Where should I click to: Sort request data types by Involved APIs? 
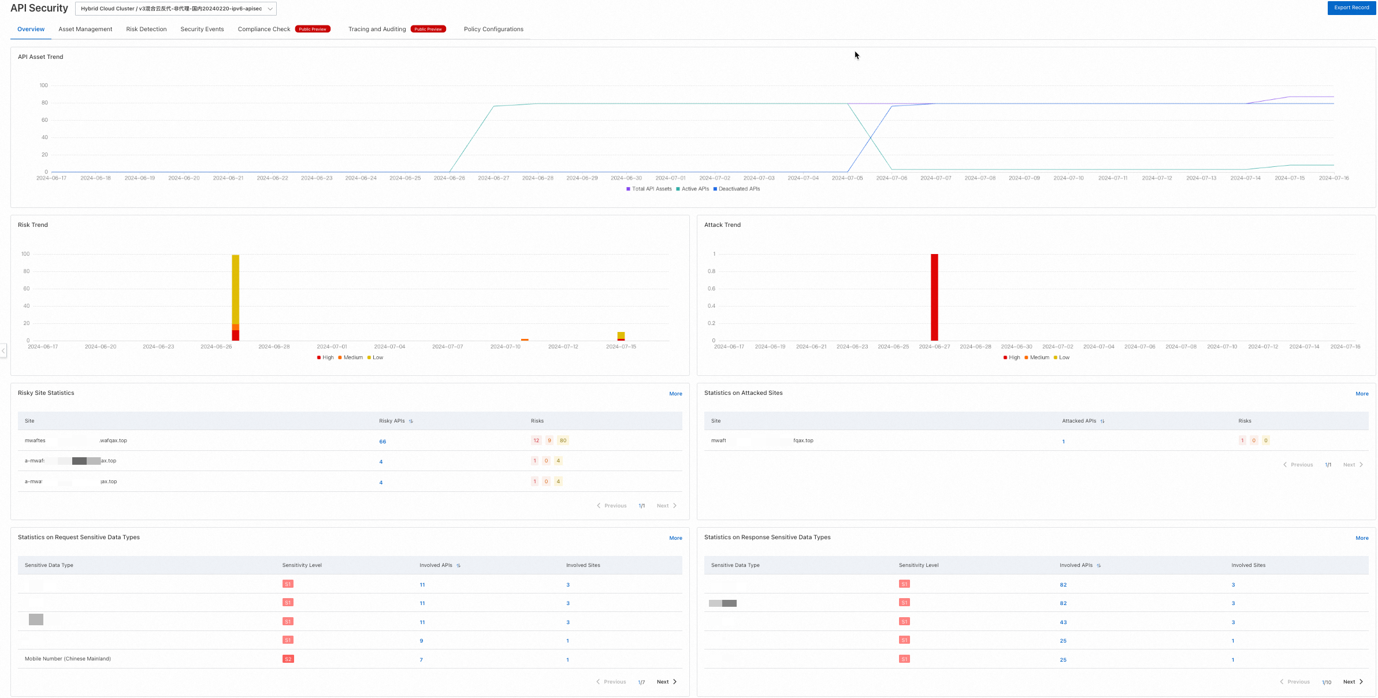(x=458, y=566)
